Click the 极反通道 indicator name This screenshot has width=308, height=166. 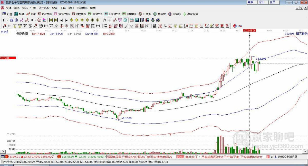click(22, 34)
